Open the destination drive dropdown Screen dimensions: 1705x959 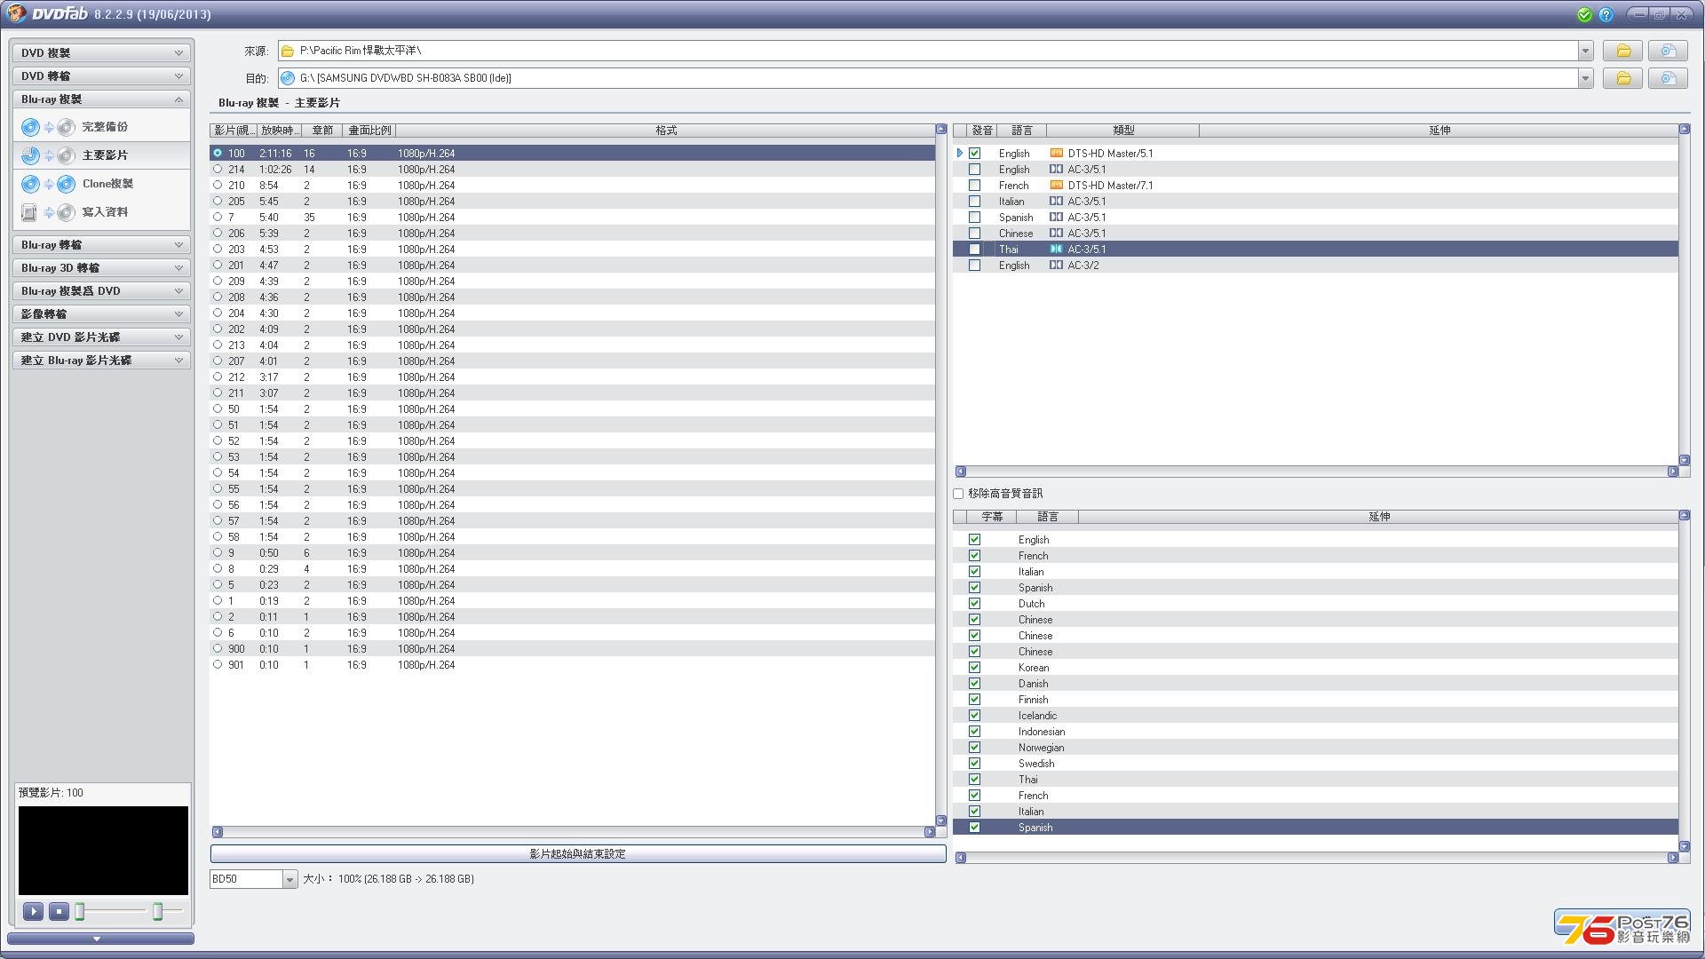pos(1585,78)
